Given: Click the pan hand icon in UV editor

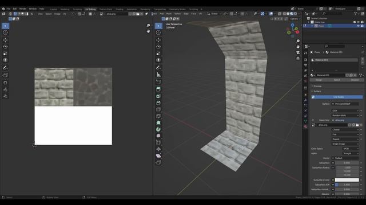Looking at the screenshot, I should click(148, 31).
